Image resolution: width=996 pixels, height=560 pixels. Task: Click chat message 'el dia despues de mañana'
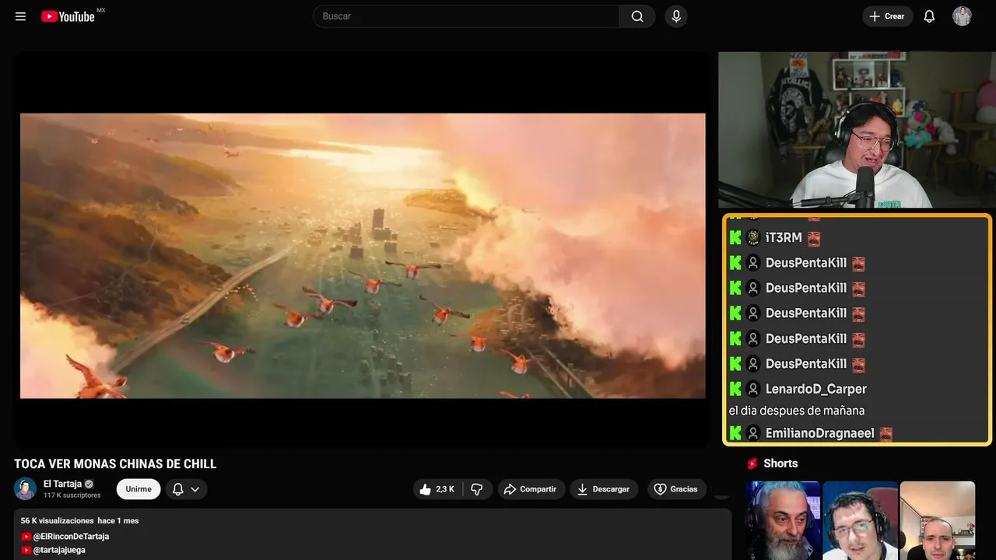tap(797, 411)
